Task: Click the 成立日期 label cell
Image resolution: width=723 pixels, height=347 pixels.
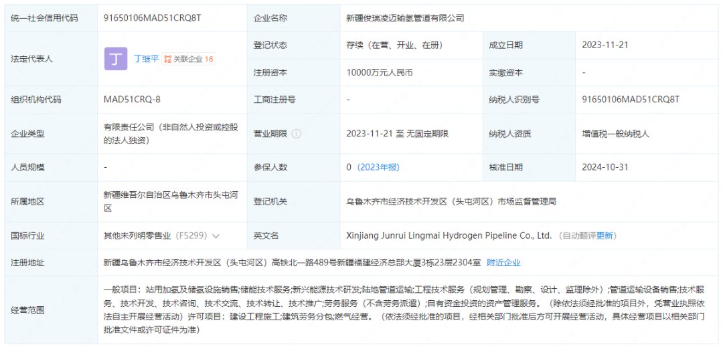Action: [x=530, y=45]
